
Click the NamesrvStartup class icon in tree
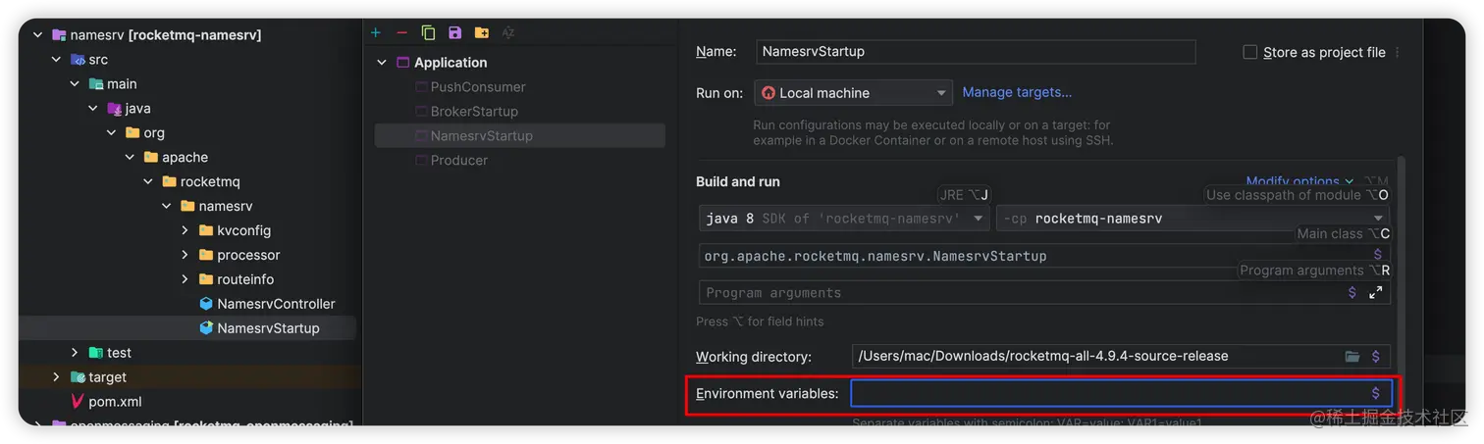(x=206, y=328)
